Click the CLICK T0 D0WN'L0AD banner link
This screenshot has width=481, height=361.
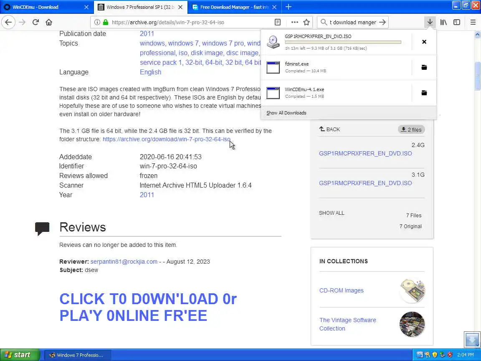(x=148, y=307)
